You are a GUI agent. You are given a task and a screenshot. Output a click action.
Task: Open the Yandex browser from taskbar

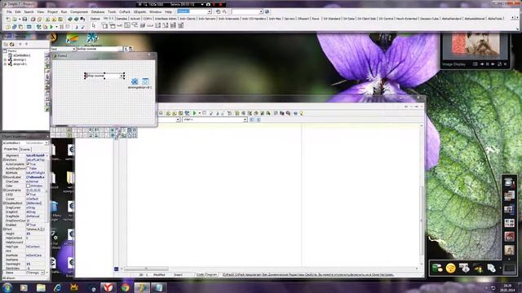[x=108, y=287]
